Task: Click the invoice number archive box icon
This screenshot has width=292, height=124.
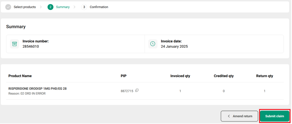Action: coord(14,44)
